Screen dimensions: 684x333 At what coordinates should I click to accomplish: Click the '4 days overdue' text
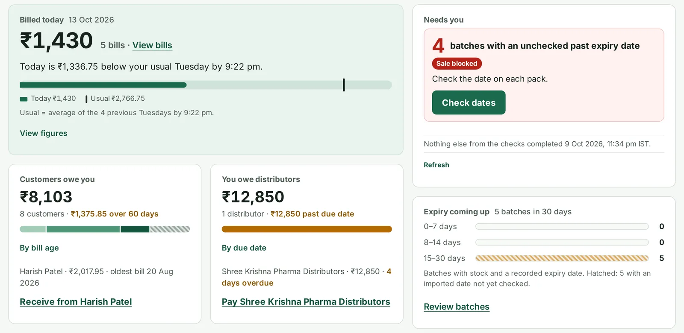click(307, 277)
